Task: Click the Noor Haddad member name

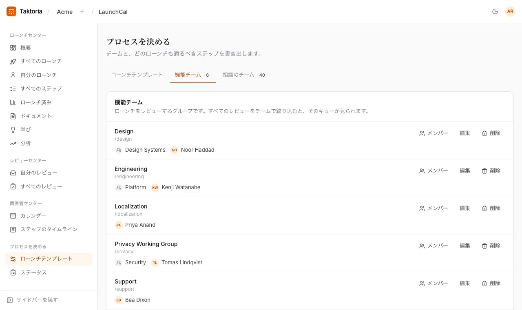Action: (x=198, y=150)
